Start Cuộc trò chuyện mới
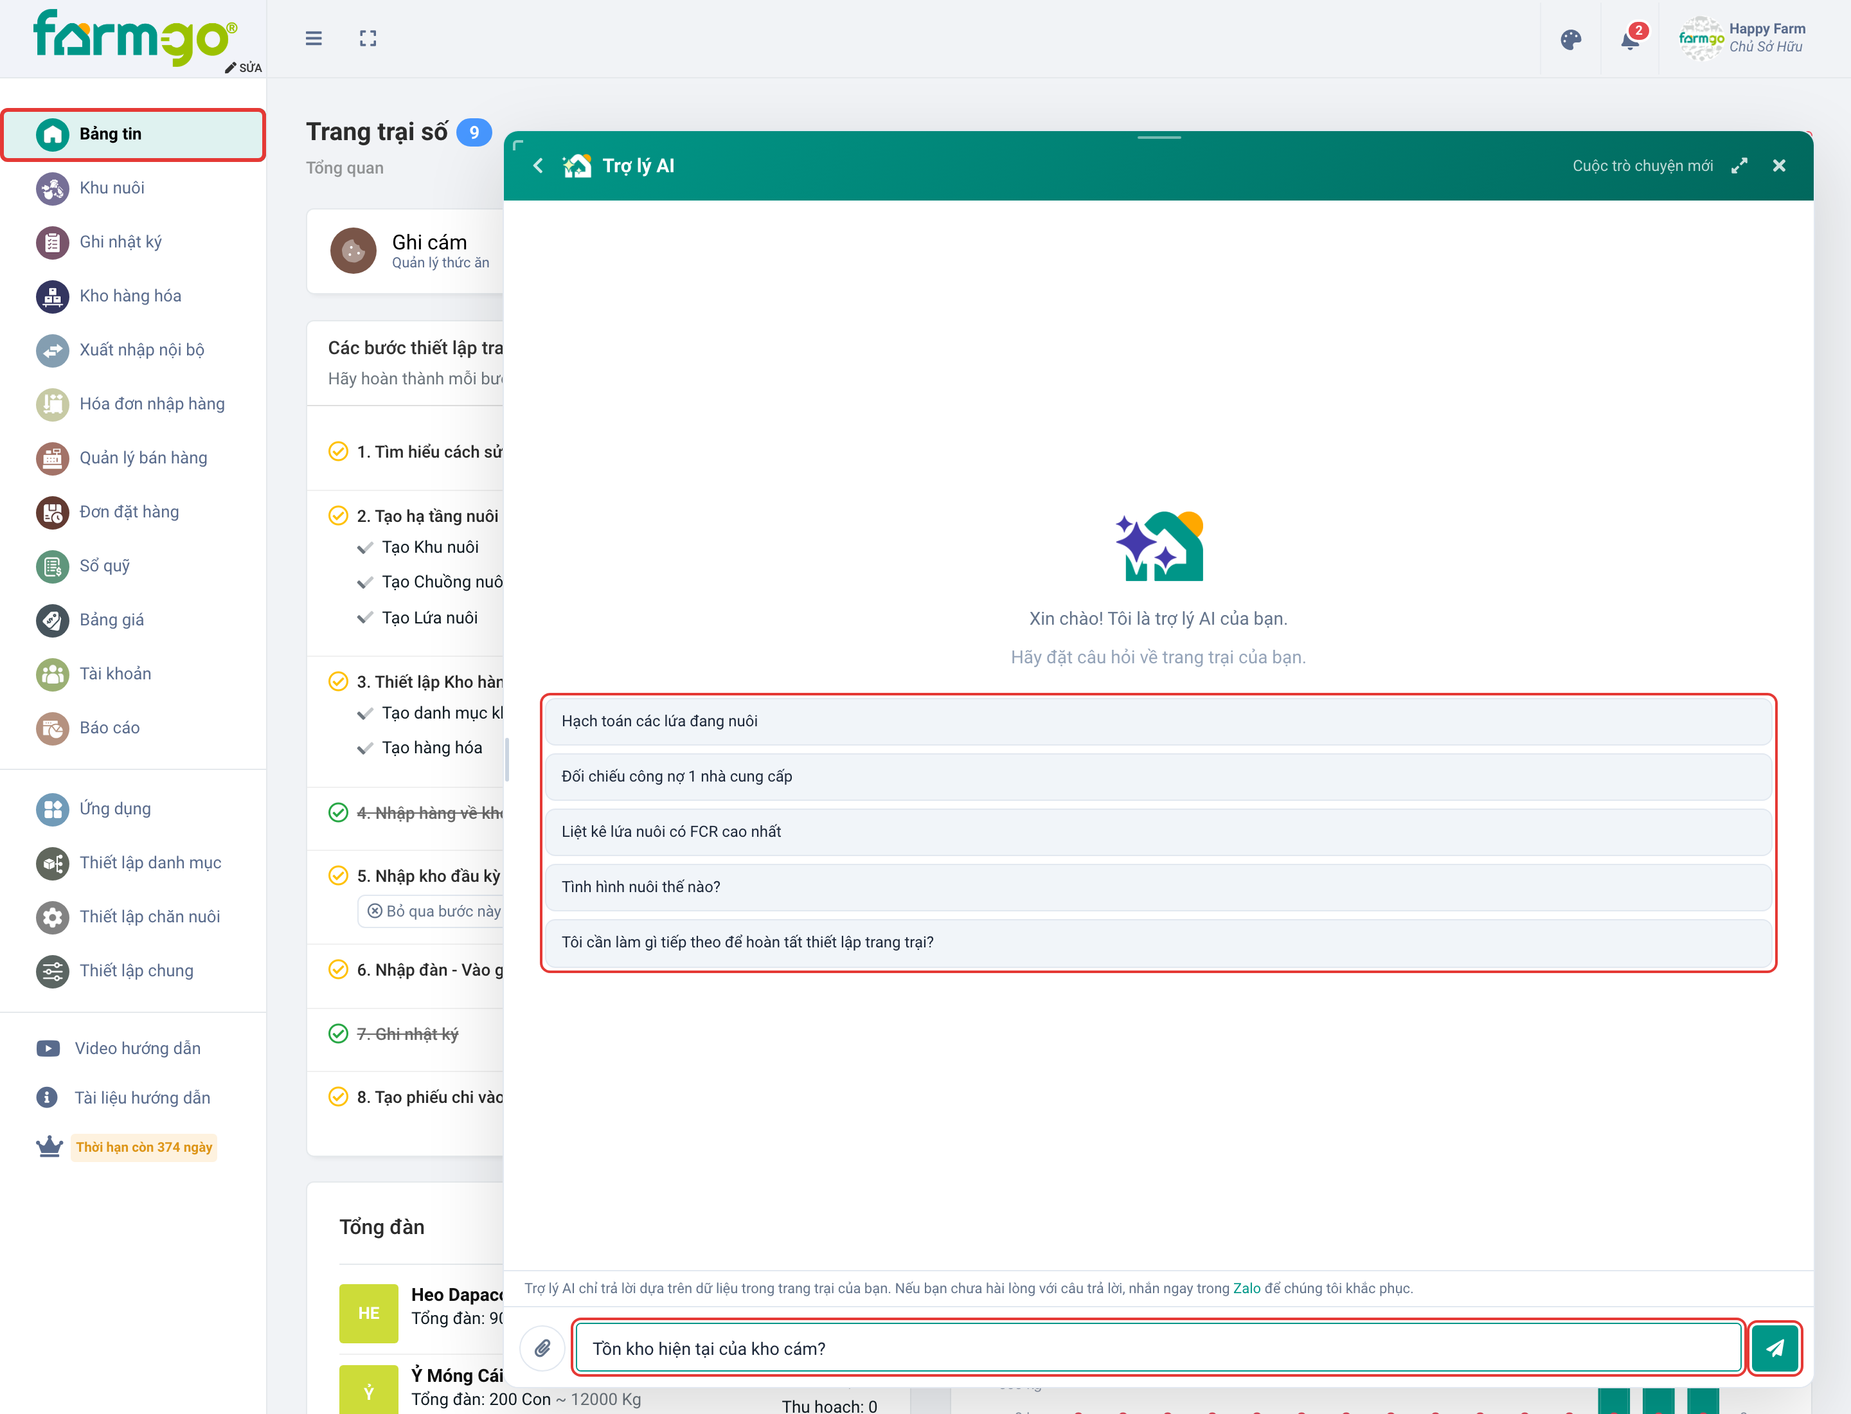The image size is (1851, 1414). tap(1642, 166)
